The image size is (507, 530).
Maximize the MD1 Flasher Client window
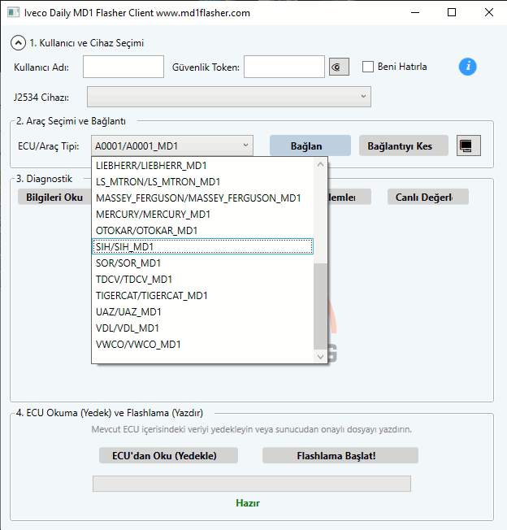(452, 12)
